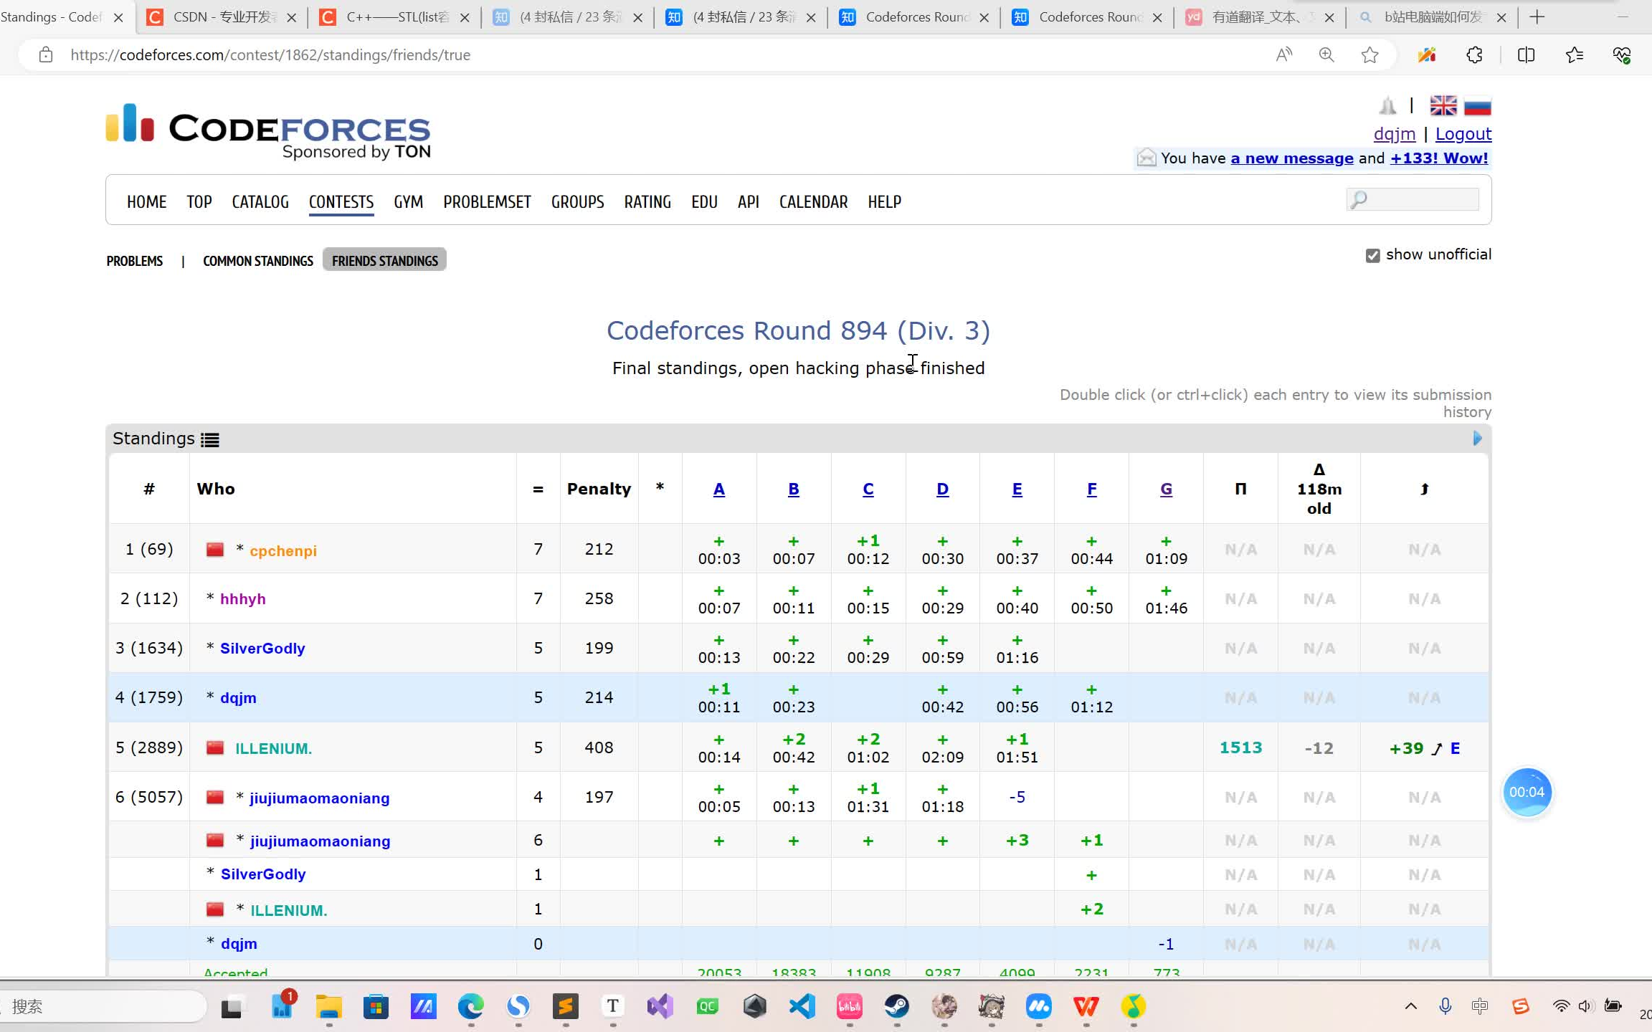Click the zoom magnifier icon in address bar
1652x1032 pixels.
(1326, 55)
